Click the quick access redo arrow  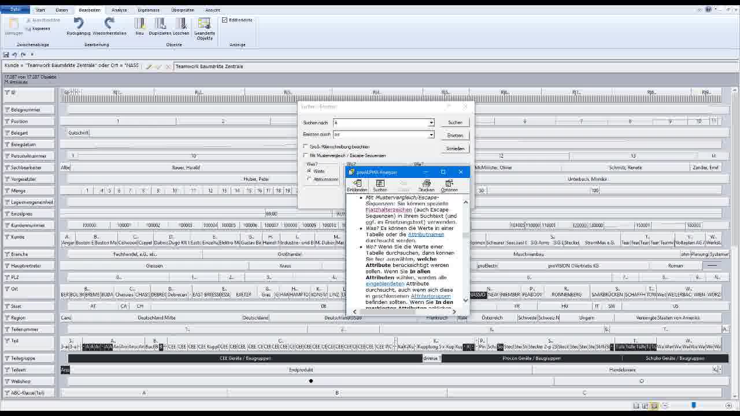click(x=23, y=54)
